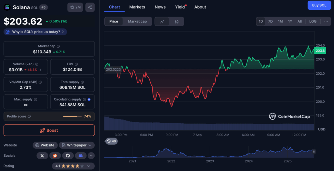This screenshot has width=334, height=171.
Task: Open the Website link
Action: 45,145
